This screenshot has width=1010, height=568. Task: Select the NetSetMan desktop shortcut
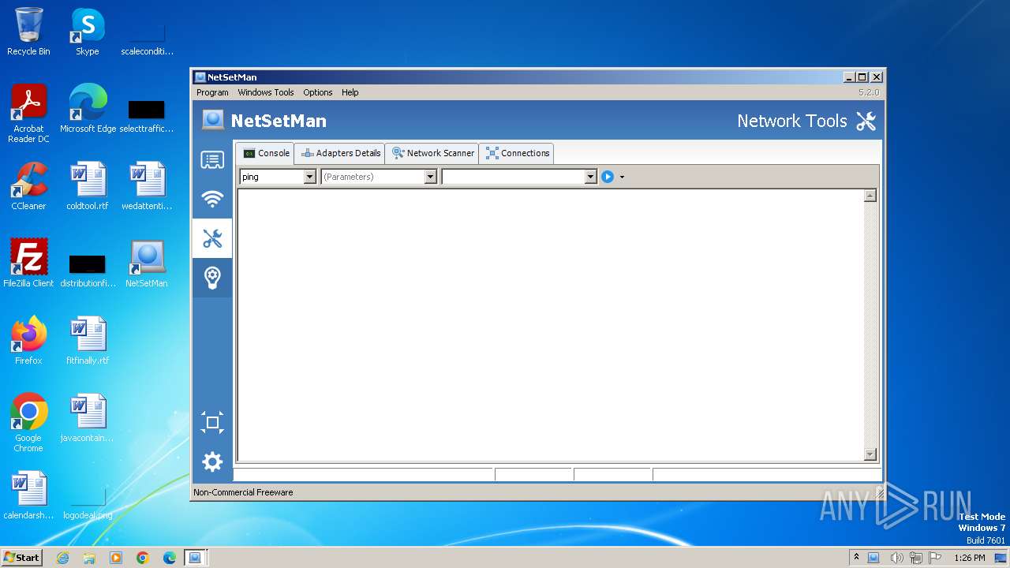point(147,263)
